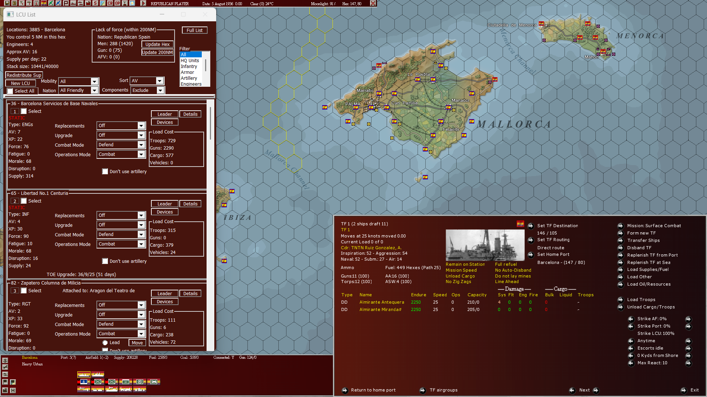Screen dimensions: 707x397
Task: Click the save game disk icon
Action: (7, 3)
